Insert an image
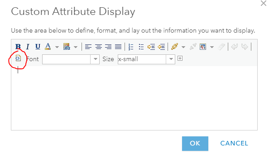 pyautogui.click(x=203, y=47)
